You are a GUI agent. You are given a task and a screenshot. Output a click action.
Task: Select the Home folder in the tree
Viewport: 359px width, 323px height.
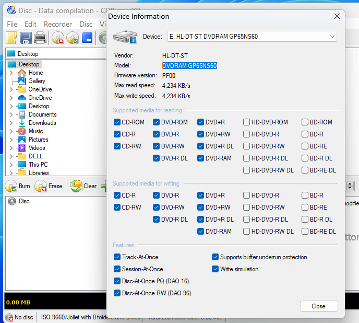point(35,73)
